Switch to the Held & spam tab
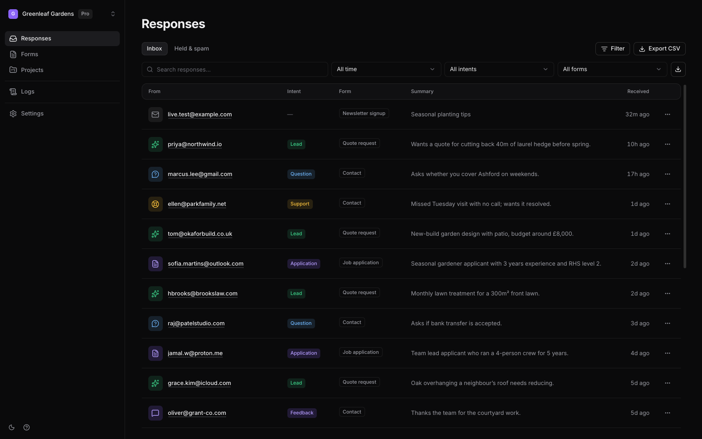702x439 pixels. tap(192, 49)
